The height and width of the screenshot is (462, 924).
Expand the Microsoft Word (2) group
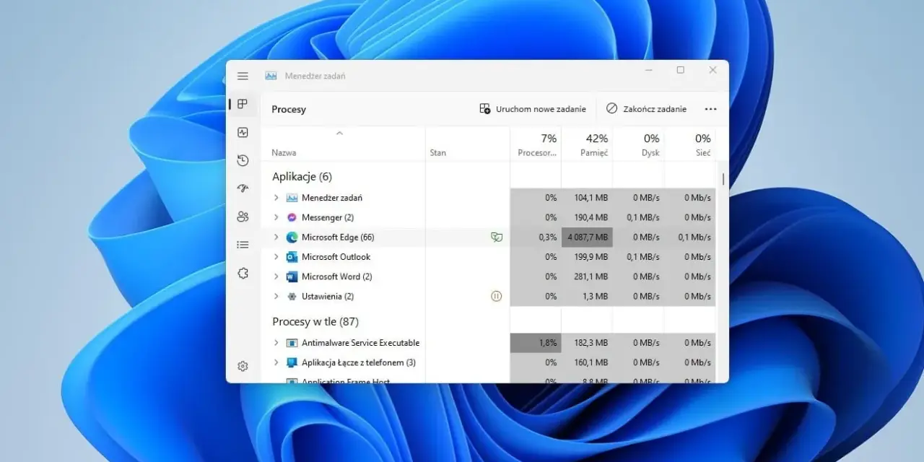click(x=276, y=276)
